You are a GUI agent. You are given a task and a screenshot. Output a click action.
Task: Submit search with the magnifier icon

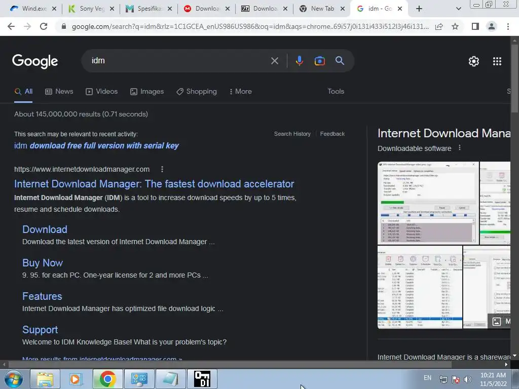[x=340, y=61]
